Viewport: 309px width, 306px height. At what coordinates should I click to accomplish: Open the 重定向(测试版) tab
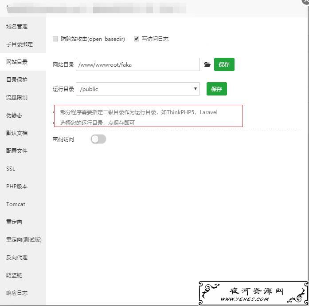(24, 239)
